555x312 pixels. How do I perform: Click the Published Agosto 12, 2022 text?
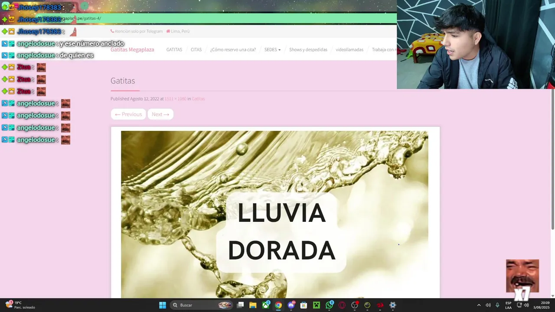coord(135,99)
